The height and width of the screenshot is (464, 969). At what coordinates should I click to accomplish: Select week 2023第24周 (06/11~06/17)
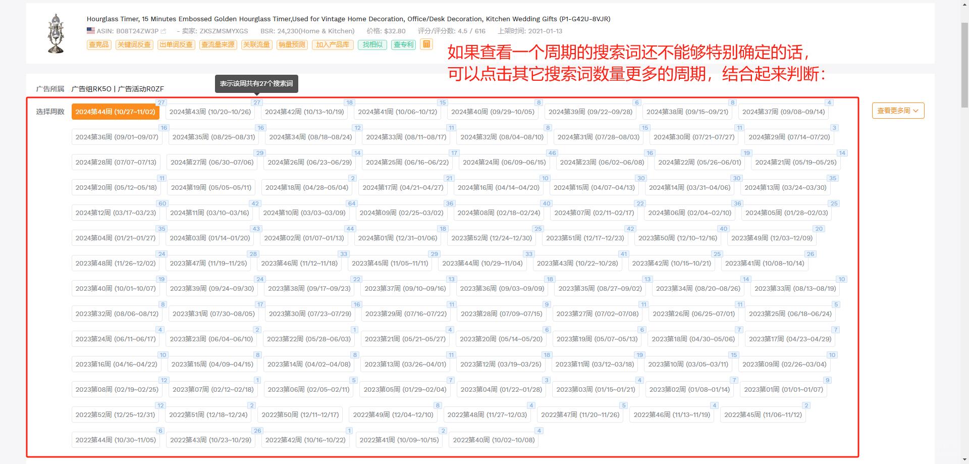[116, 339]
